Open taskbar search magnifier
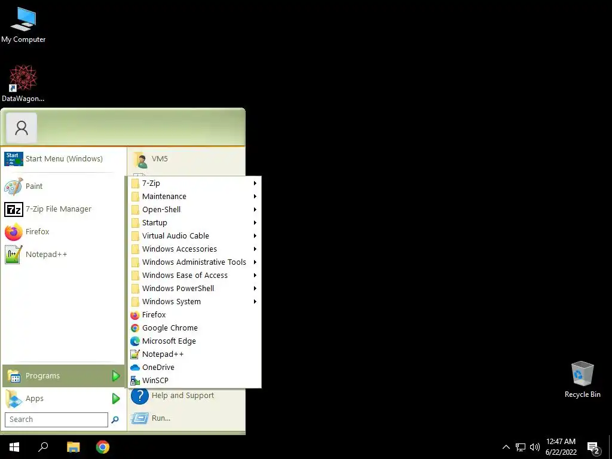 click(43, 447)
